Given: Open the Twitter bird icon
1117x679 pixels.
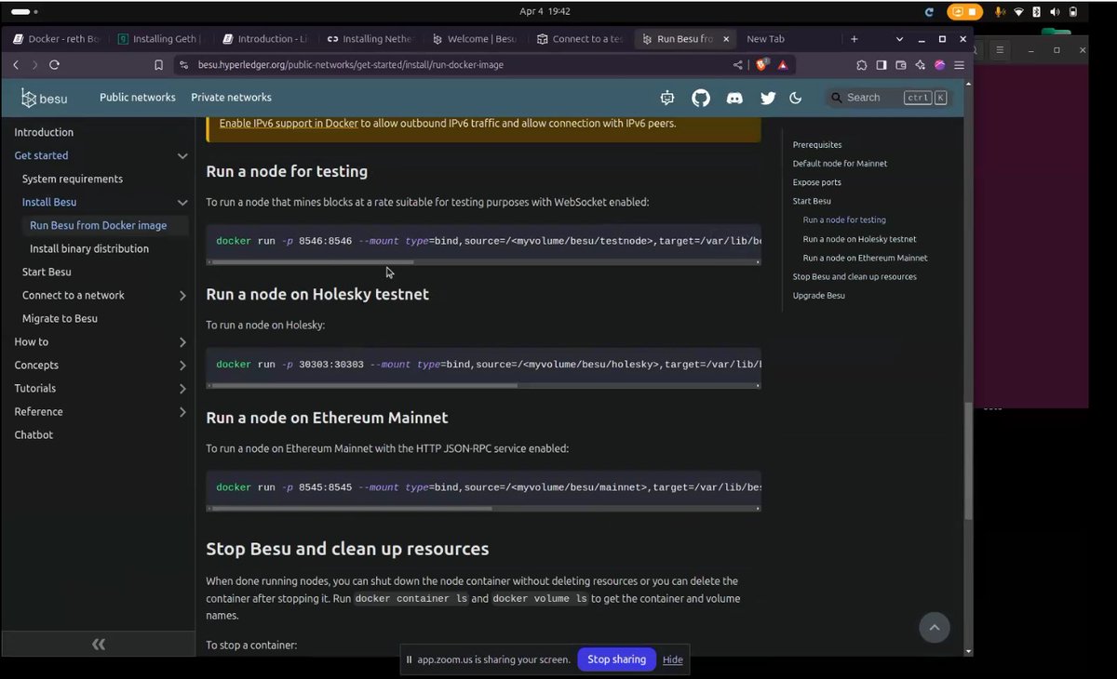Looking at the screenshot, I should pyautogui.click(x=768, y=98).
